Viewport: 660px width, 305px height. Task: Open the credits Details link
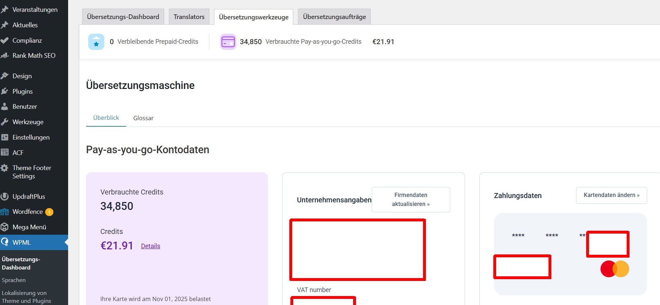(x=151, y=246)
